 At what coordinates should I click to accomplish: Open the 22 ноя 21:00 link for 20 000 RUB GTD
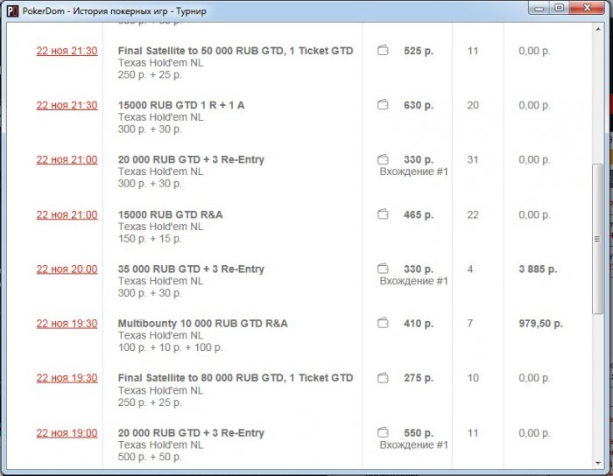pos(67,160)
